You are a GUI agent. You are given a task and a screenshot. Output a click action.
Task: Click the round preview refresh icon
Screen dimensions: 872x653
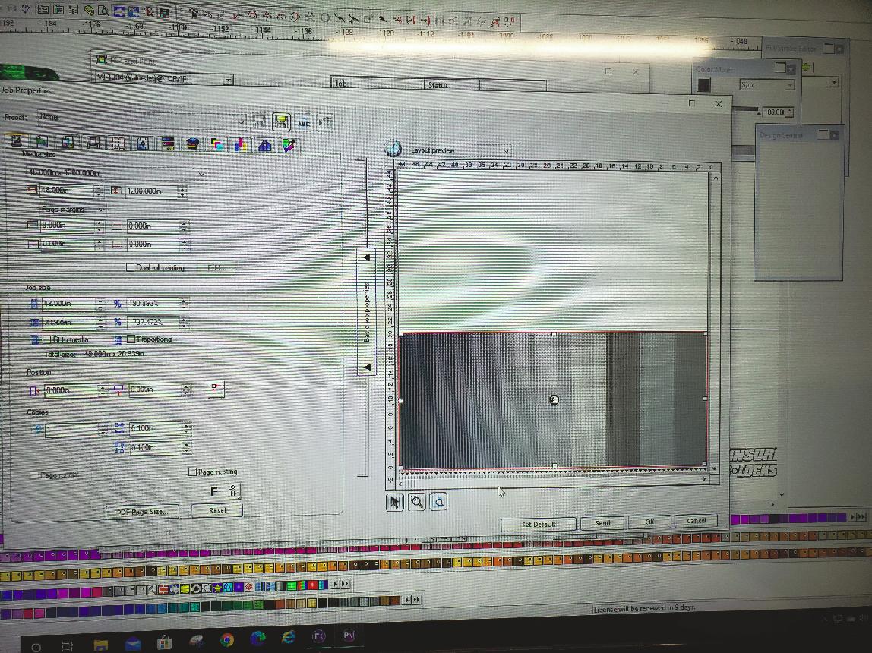[x=393, y=148]
